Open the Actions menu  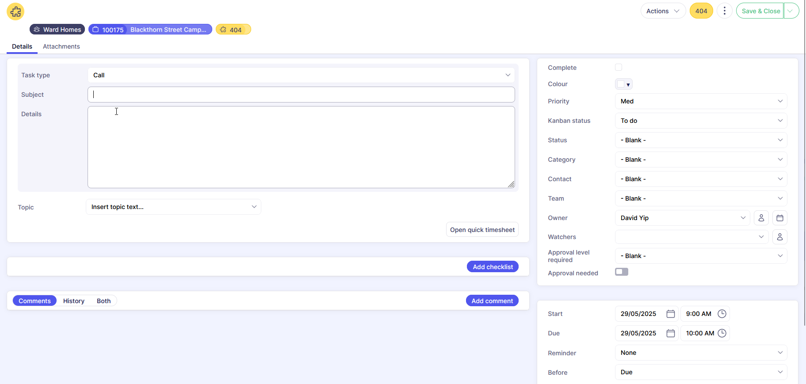(662, 11)
